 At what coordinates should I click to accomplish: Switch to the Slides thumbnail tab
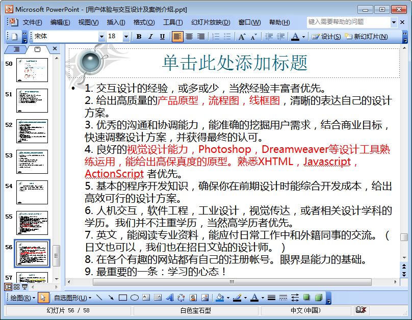[x=37, y=49]
